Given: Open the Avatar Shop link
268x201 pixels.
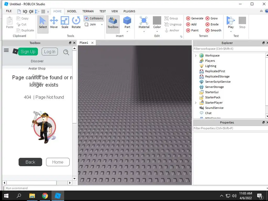Looking at the screenshot, I should [x=37, y=69].
